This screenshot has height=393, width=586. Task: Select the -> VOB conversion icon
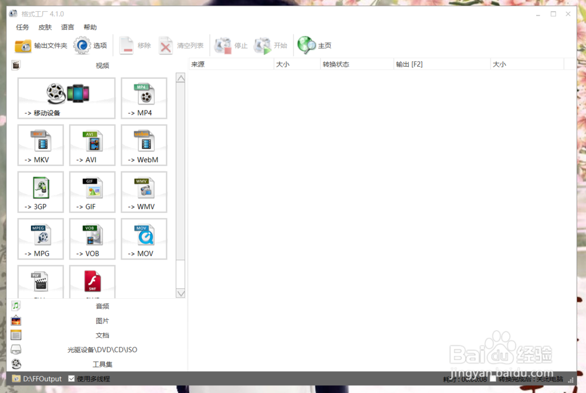(x=93, y=239)
